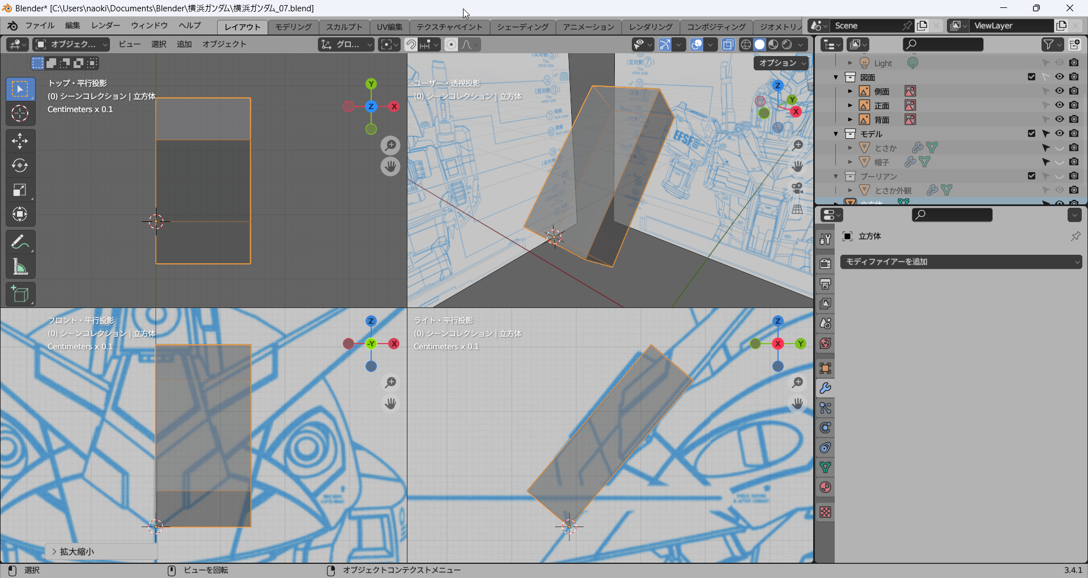This screenshot has width=1088, height=578.
Task: Hide the 側面 item with eye icon
Action: 1059,91
